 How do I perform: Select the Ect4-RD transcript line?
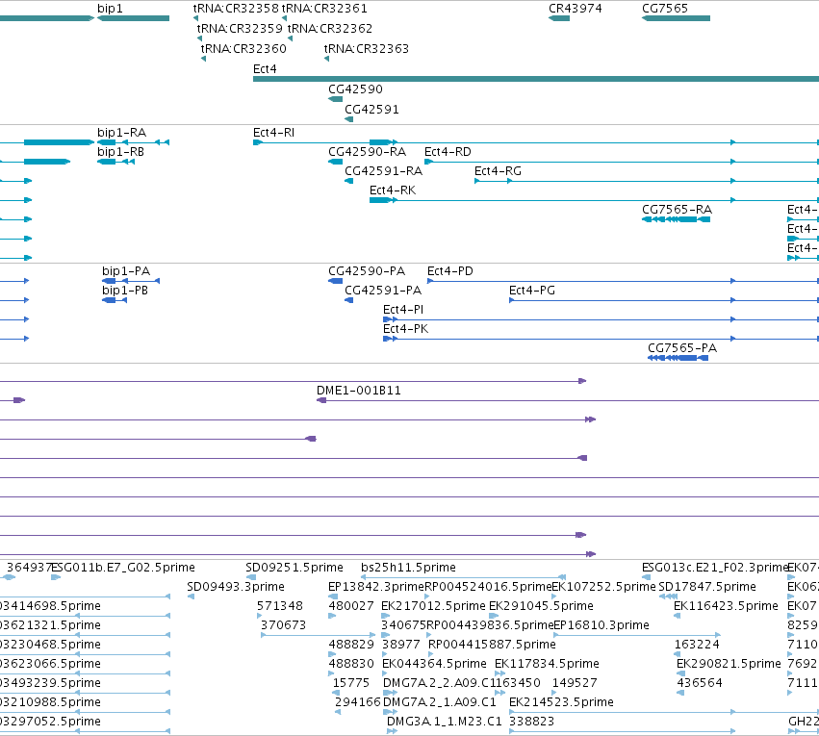coord(622,162)
